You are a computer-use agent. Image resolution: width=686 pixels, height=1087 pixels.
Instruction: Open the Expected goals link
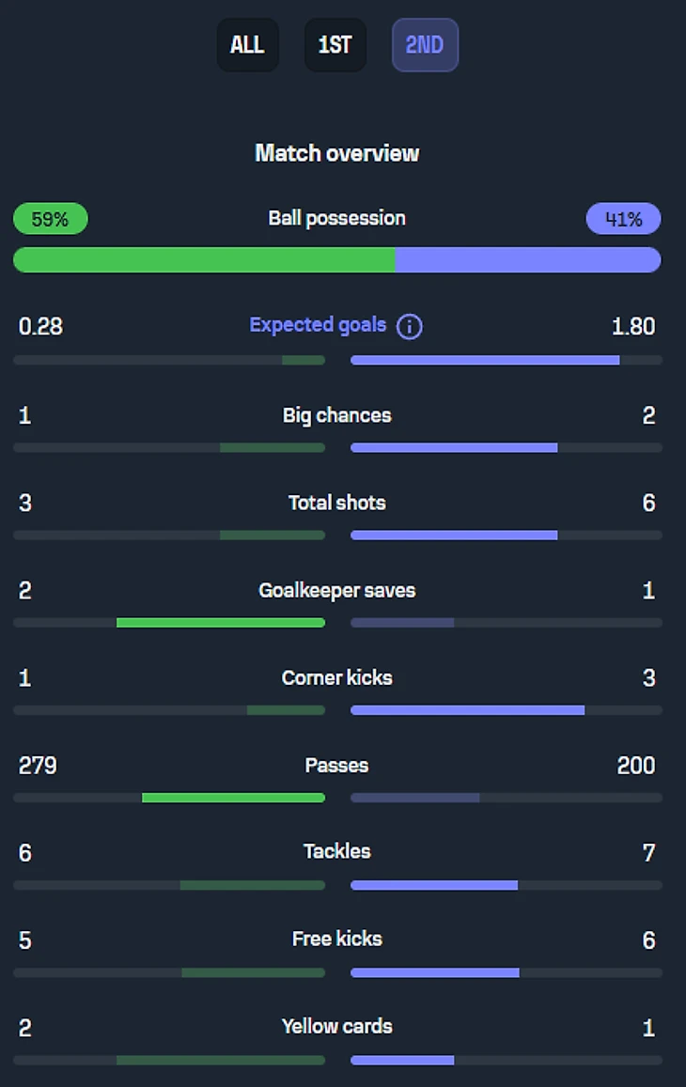[318, 325]
